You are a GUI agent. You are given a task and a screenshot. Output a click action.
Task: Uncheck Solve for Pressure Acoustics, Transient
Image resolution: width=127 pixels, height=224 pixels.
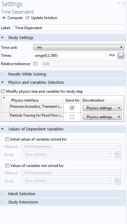tap(72, 108)
